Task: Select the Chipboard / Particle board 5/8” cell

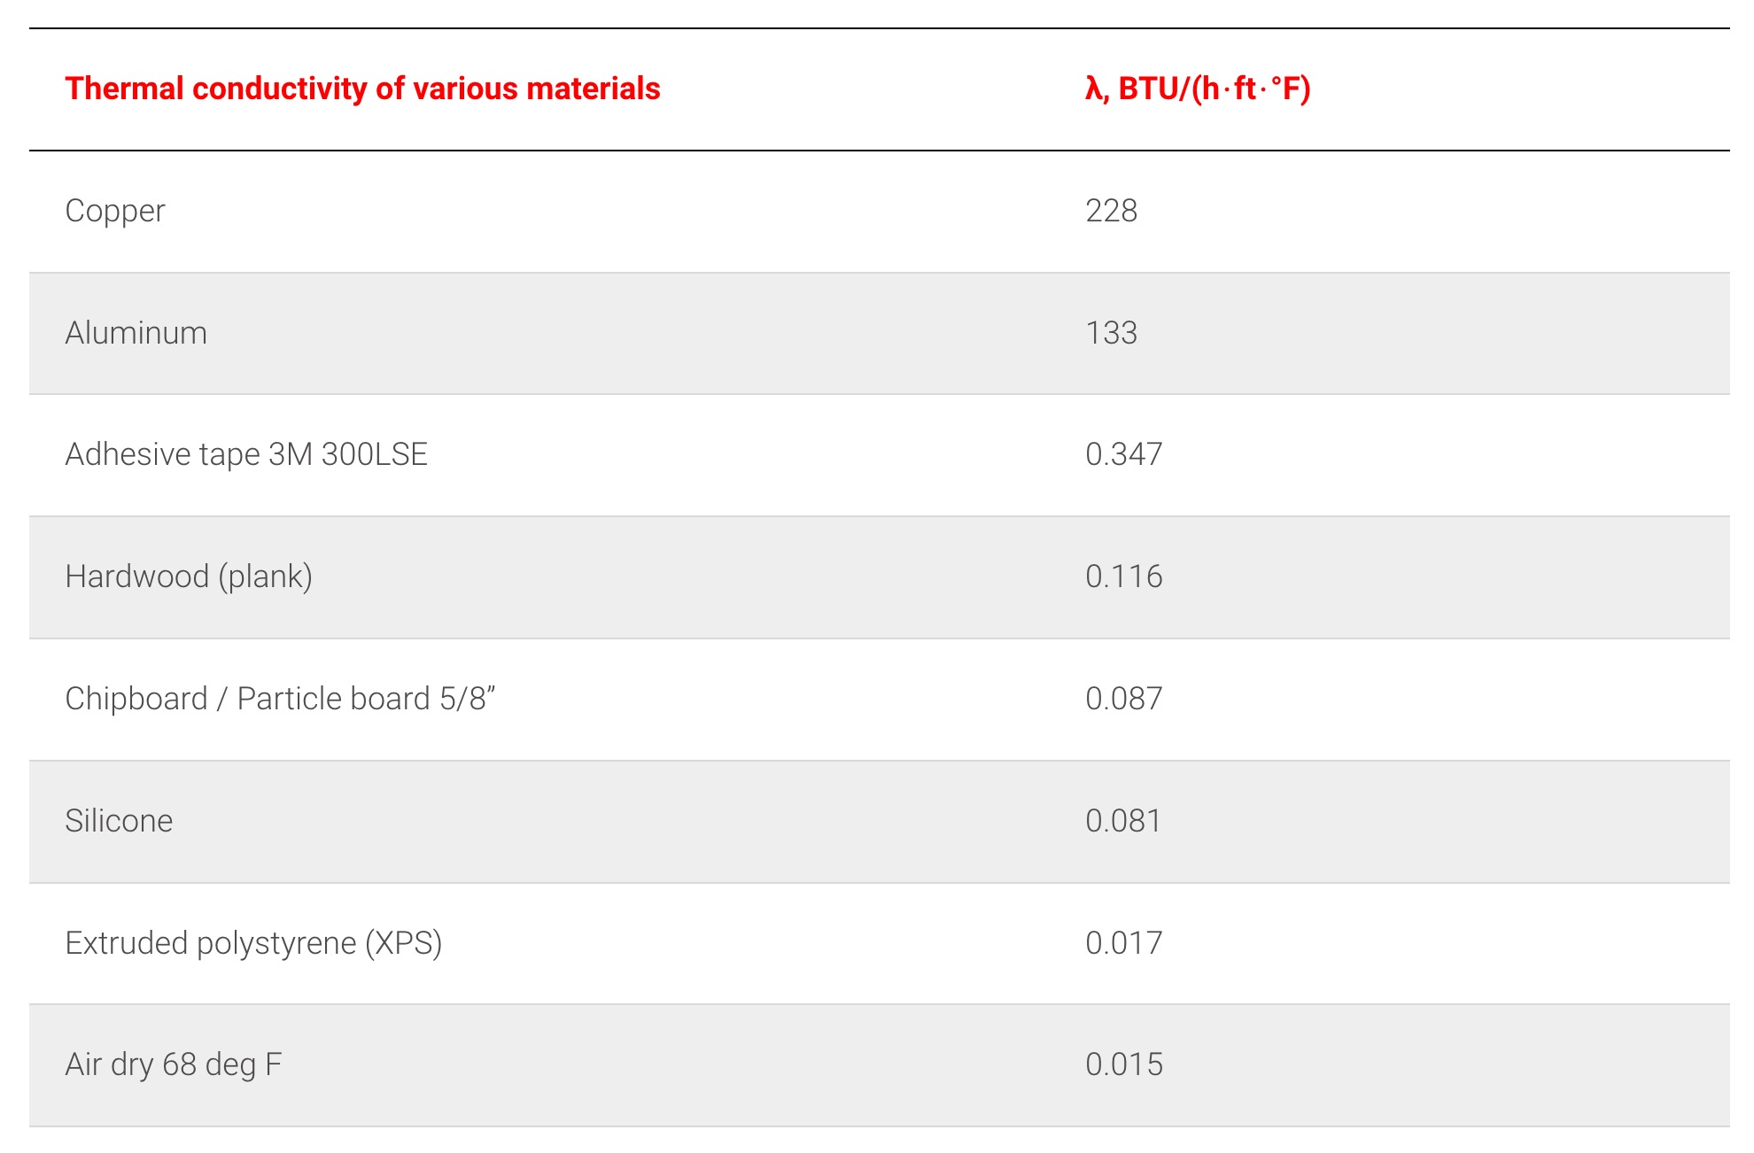Action: coord(280,699)
